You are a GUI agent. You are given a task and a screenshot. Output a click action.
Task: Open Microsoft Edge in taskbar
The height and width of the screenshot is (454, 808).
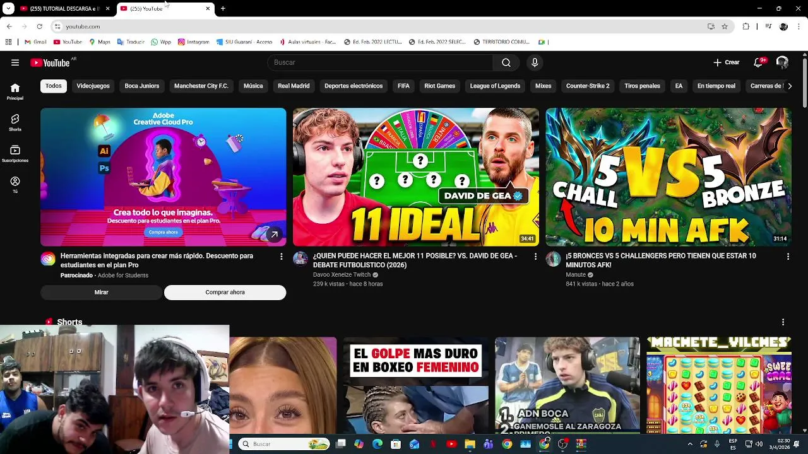[x=377, y=444]
